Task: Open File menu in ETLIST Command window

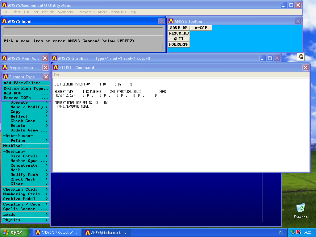Action: click(56, 74)
